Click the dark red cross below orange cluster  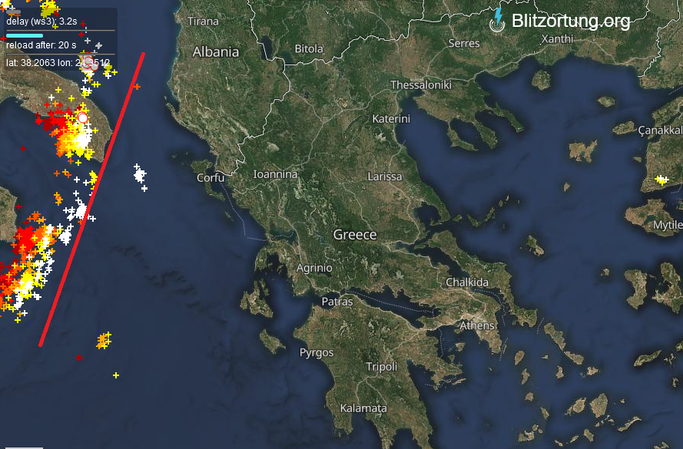click(79, 358)
